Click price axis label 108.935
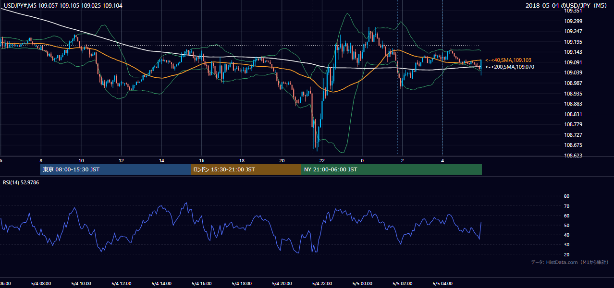This screenshot has width=614, height=288. [574, 94]
